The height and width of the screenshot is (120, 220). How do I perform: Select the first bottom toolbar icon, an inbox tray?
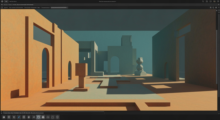4,117
